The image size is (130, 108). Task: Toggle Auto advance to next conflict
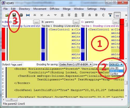[x=110, y=15]
